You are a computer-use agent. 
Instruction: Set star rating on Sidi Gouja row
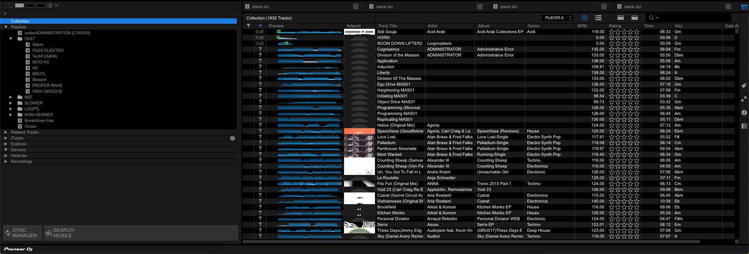point(624,32)
